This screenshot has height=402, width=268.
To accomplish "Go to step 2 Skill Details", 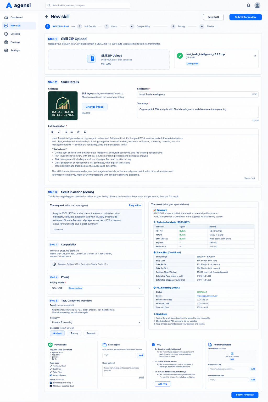I will pos(87,26).
